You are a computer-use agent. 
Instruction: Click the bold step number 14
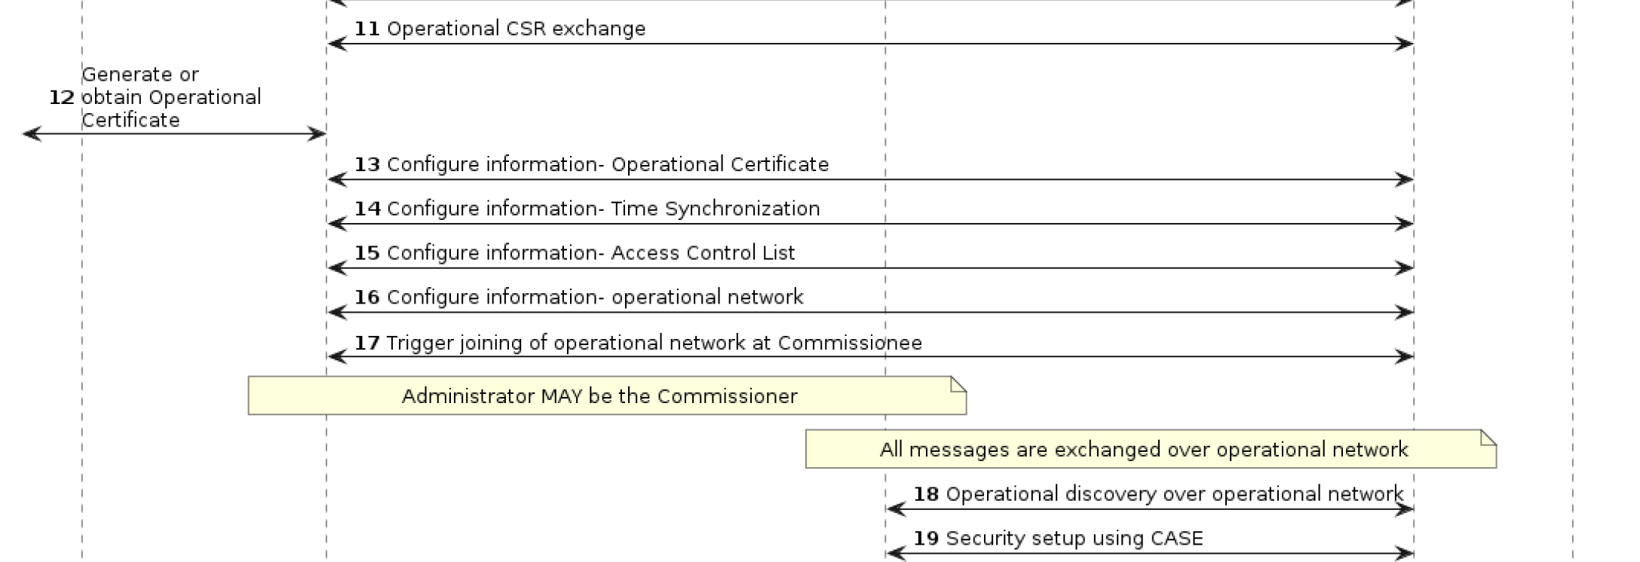[367, 209]
